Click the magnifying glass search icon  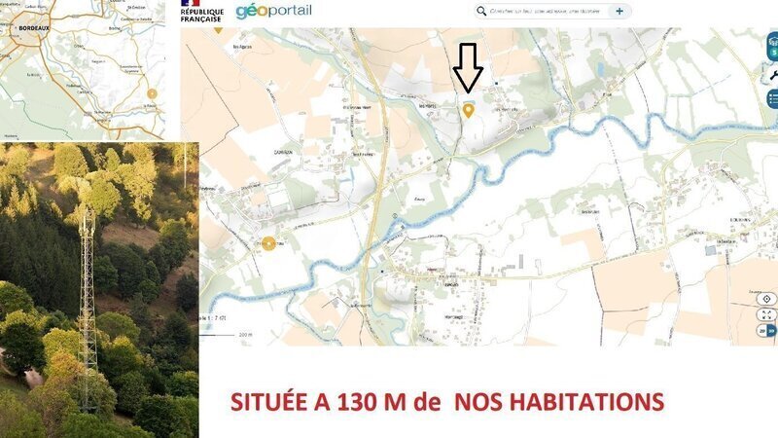click(x=481, y=11)
